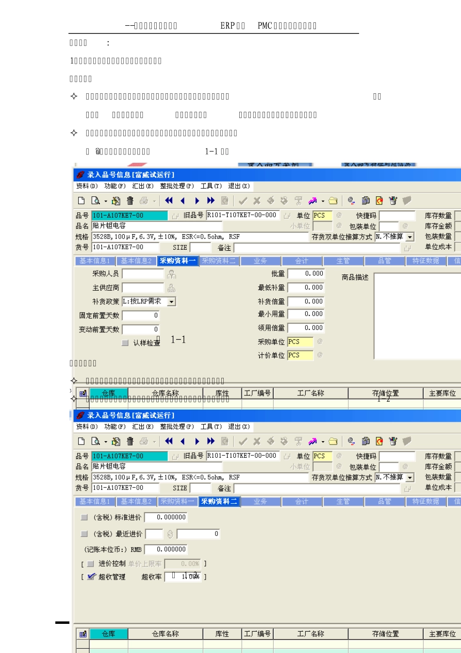Click the purple arrow icon in 采购资料一 toolbar
Screen dimensions: 461x653
click(x=313, y=201)
